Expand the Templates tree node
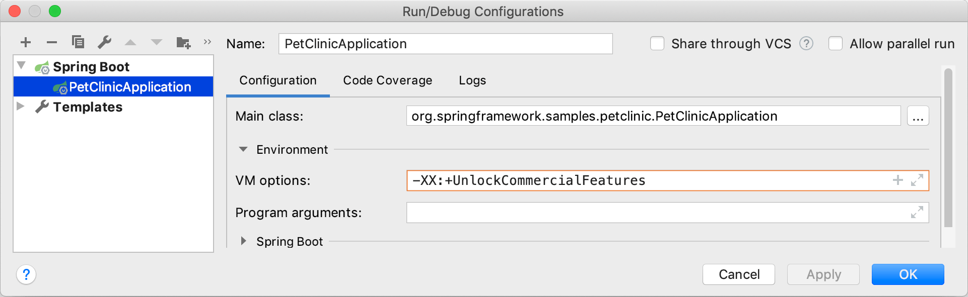 (x=21, y=107)
